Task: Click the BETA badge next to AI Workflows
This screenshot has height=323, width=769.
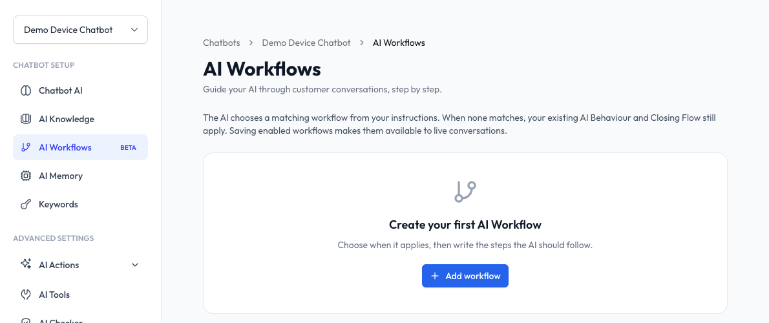Action: click(128, 147)
